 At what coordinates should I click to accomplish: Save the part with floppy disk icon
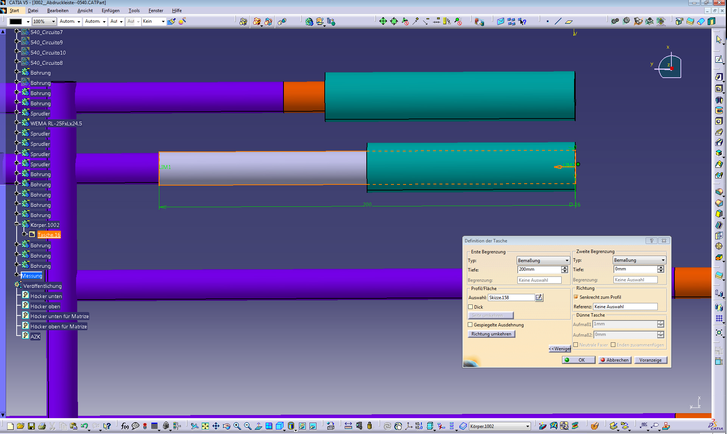tap(31, 426)
